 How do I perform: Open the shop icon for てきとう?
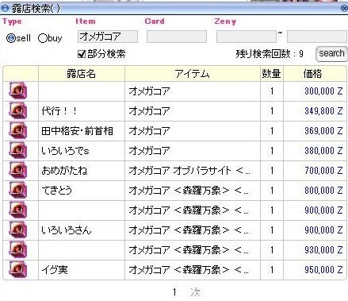click(x=18, y=190)
